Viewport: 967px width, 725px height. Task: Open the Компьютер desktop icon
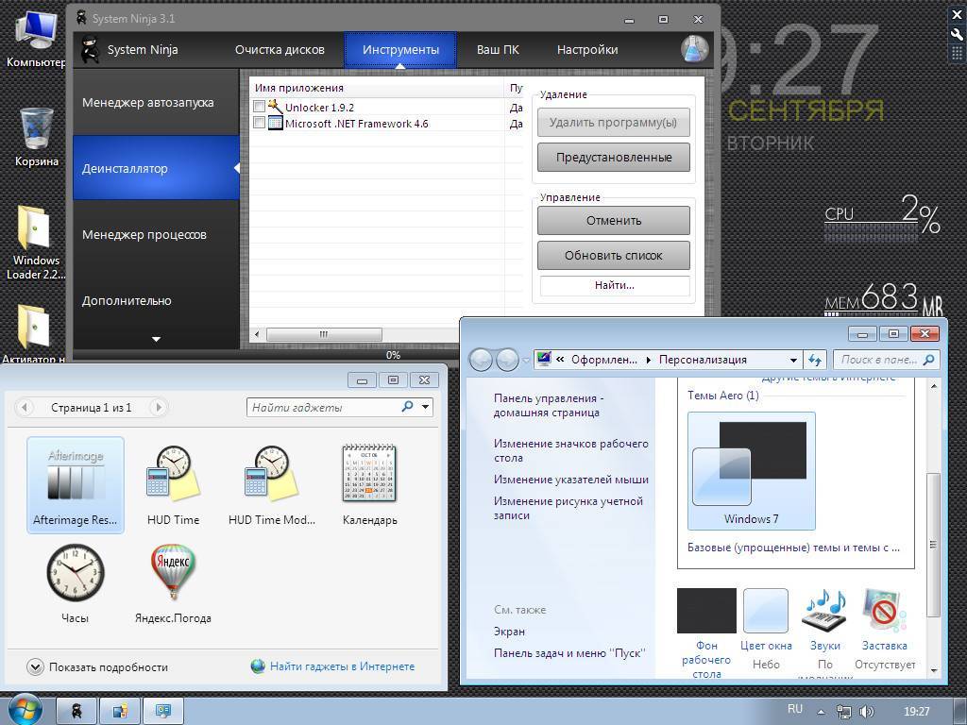tap(35, 38)
